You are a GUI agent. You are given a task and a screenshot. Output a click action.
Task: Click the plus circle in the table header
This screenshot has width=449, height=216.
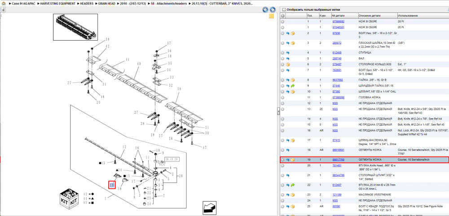[x=282, y=16]
